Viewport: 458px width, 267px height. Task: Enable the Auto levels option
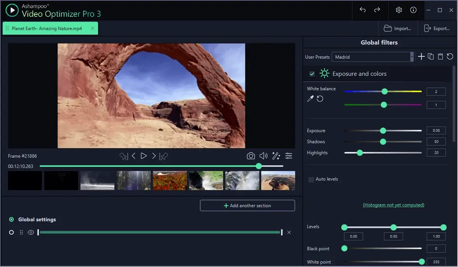pos(311,179)
